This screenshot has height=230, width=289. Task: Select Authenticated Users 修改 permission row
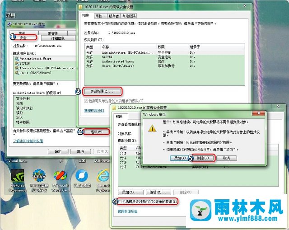tap(164, 61)
